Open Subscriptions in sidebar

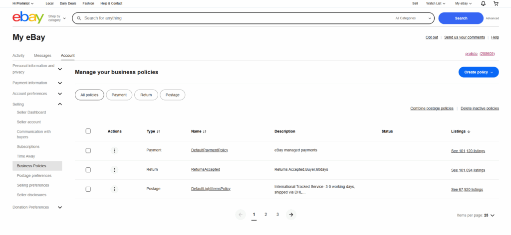pyautogui.click(x=28, y=146)
